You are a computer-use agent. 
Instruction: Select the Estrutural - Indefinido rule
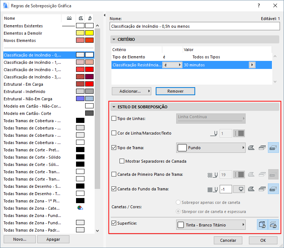pyautogui.click(x=49, y=92)
